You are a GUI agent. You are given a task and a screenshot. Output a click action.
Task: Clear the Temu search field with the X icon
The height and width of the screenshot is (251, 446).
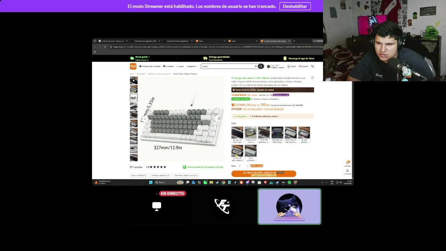[256, 66]
